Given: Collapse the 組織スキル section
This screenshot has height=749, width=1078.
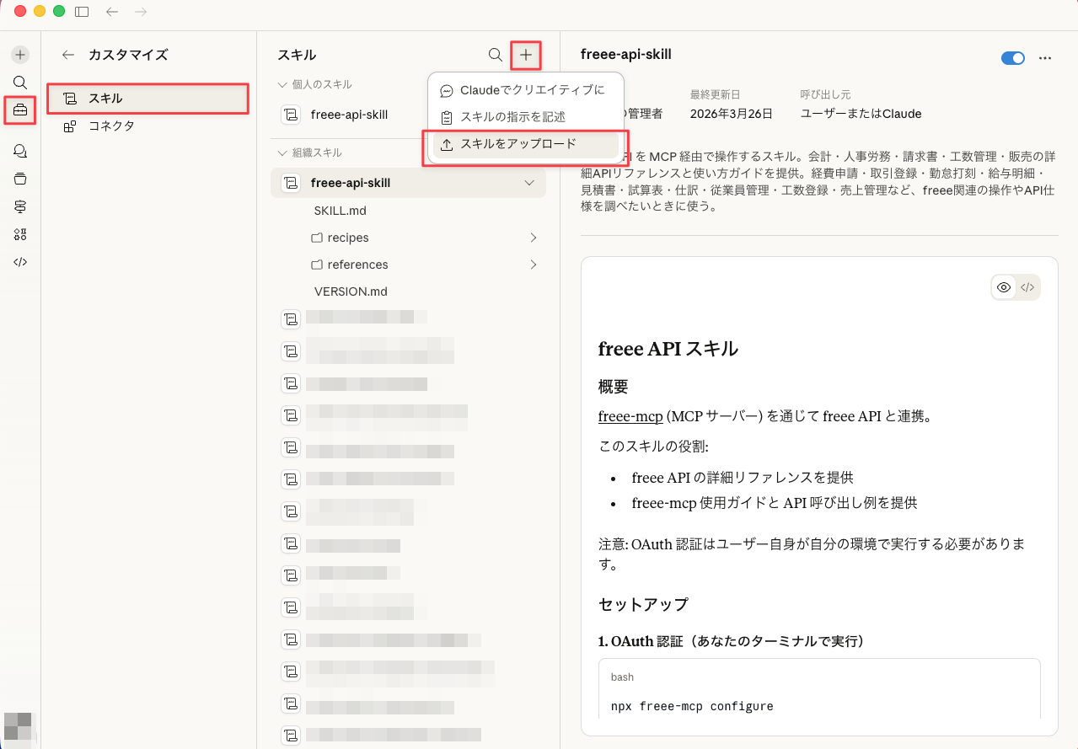Looking at the screenshot, I should click(282, 152).
